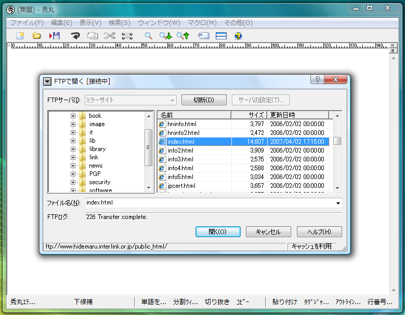Click the サーバの設定(T) button
This screenshot has height=315, width=405.
click(x=260, y=100)
